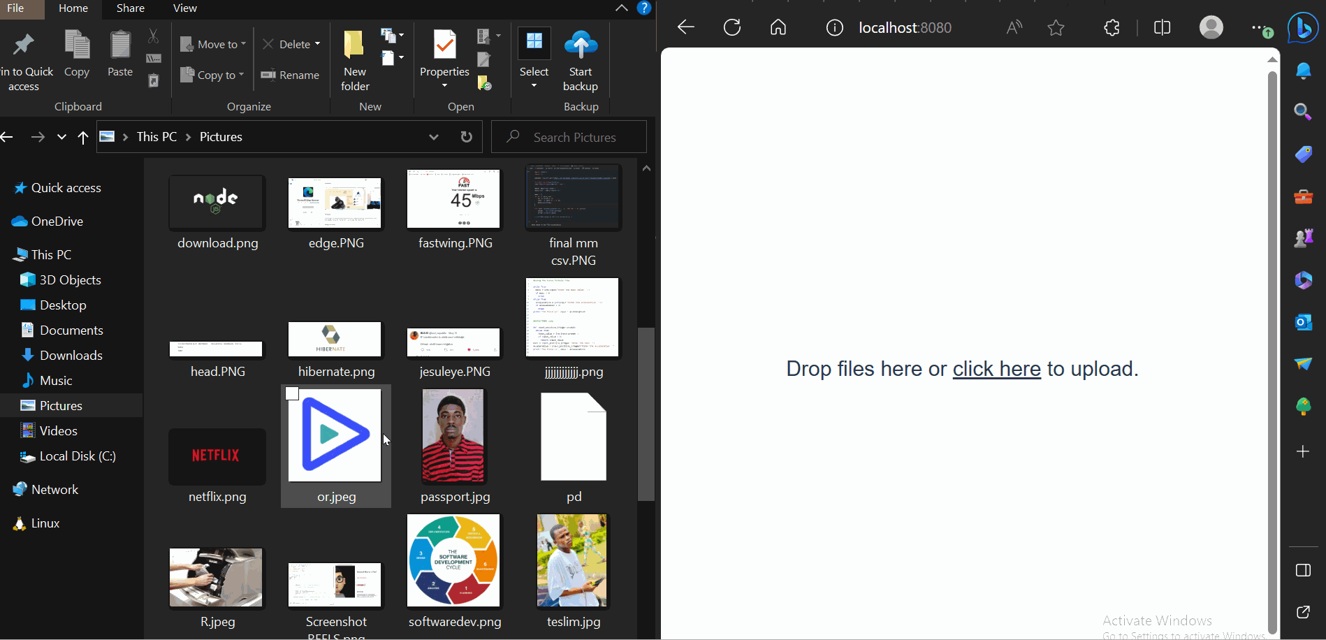Minimize the ribbon with the chevron
The height and width of the screenshot is (640, 1326).
click(621, 8)
